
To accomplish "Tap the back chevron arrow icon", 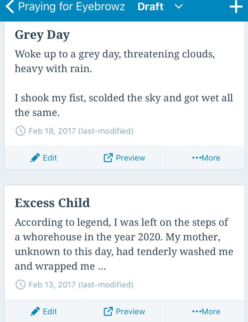I will pos(10,7).
